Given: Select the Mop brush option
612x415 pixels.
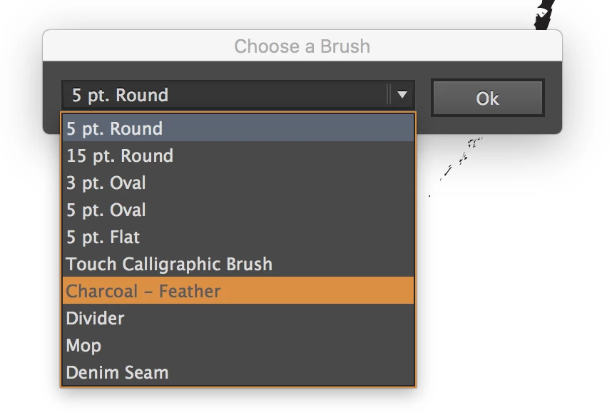Looking at the screenshot, I should pyautogui.click(x=237, y=345).
